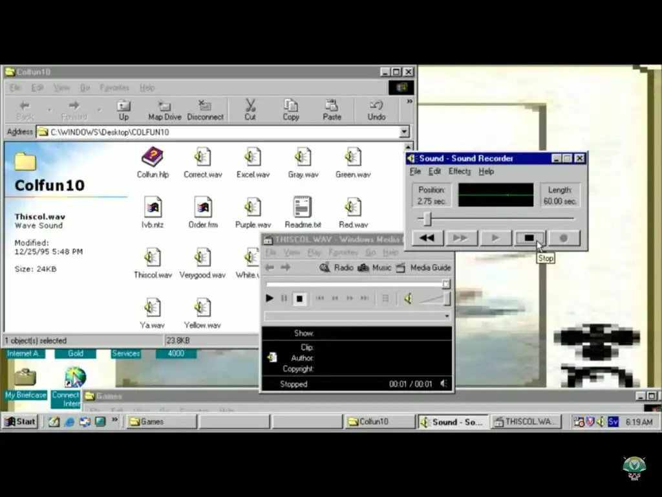The image size is (662, 497).
Task: Select the Correct.wav sound file
Action: click(202, 158)
